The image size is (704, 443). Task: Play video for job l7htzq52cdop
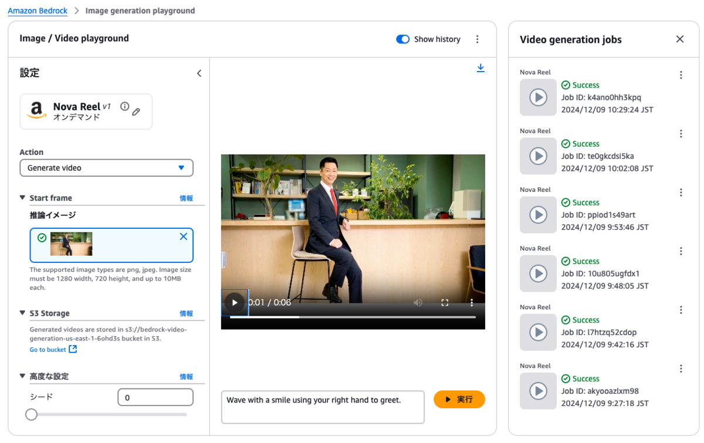coord(538,332)
